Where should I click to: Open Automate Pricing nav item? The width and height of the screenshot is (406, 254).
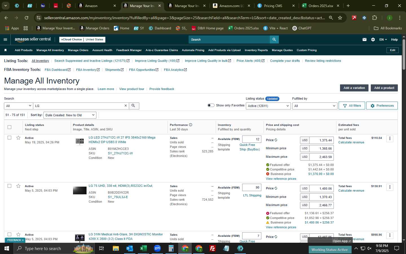tap(193, 50)
